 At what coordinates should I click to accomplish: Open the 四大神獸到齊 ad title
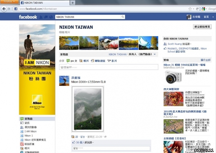[171, 89]
